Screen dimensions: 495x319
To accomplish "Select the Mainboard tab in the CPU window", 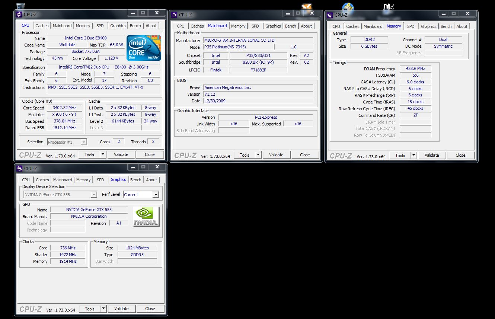I will pos(62,26).
